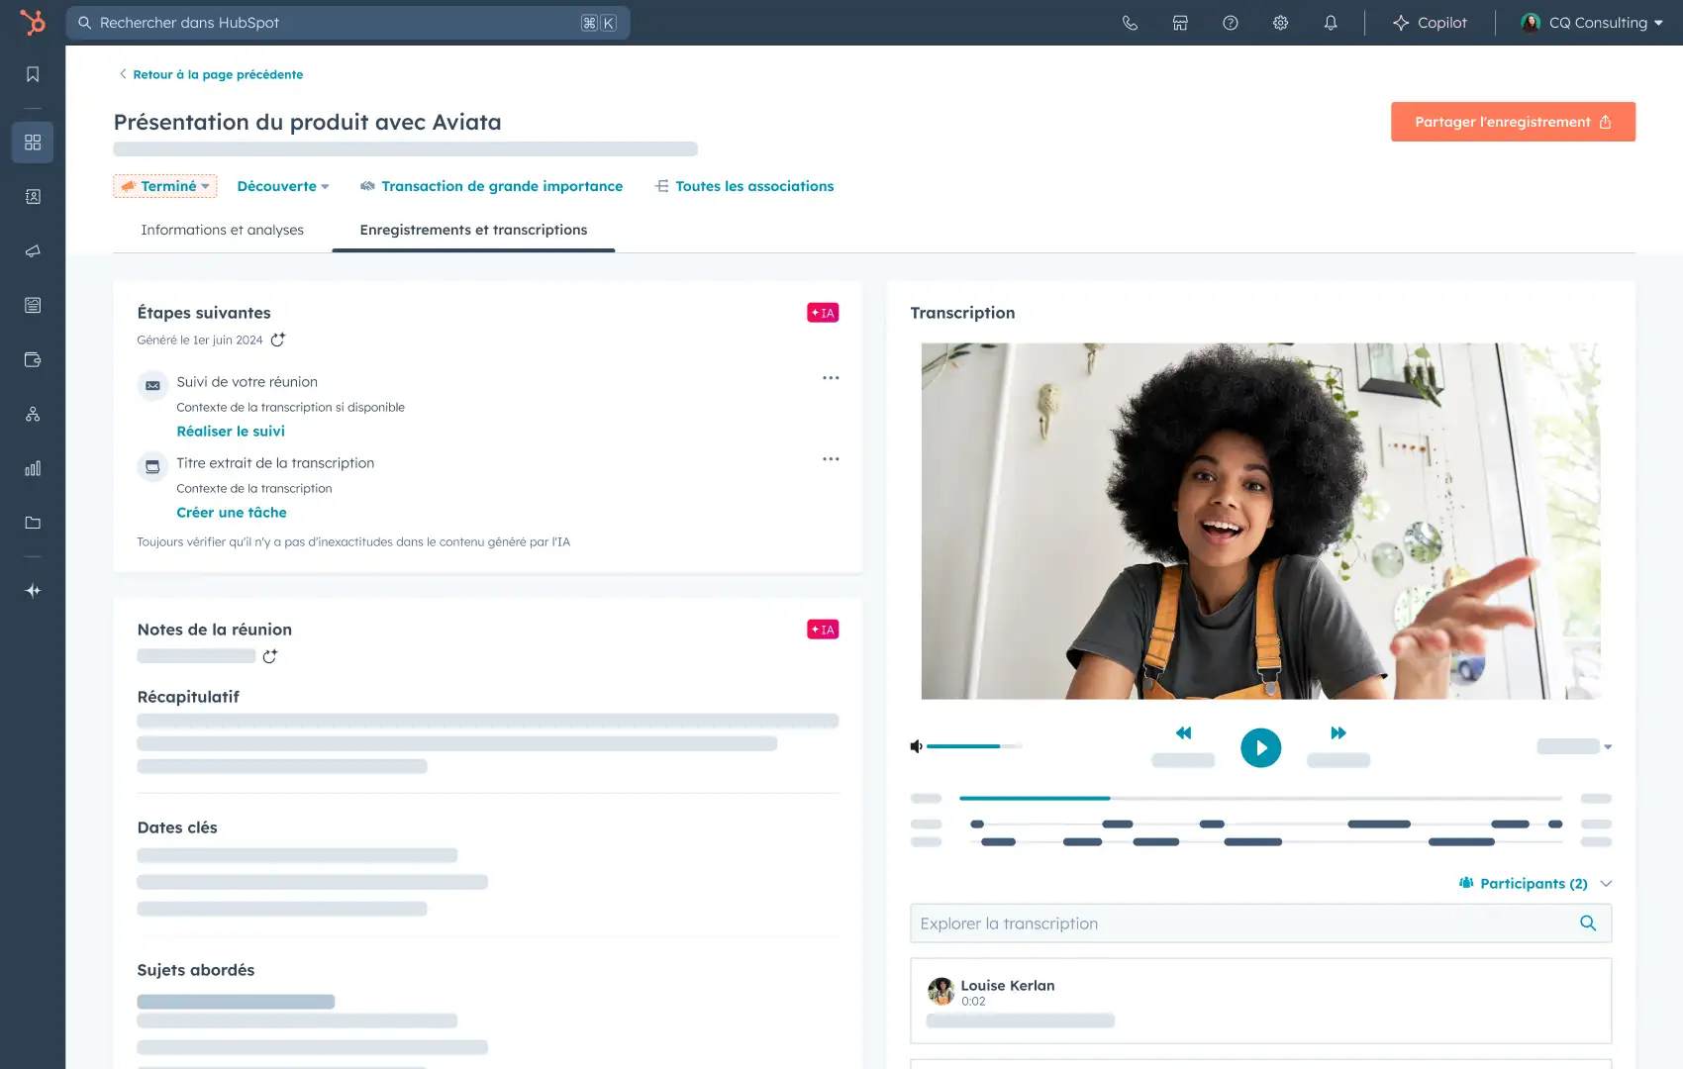This screenshot has height=1069, width=1683.
Task: Click the reporting bar chart sidebar icon
Action: [33, 468]
